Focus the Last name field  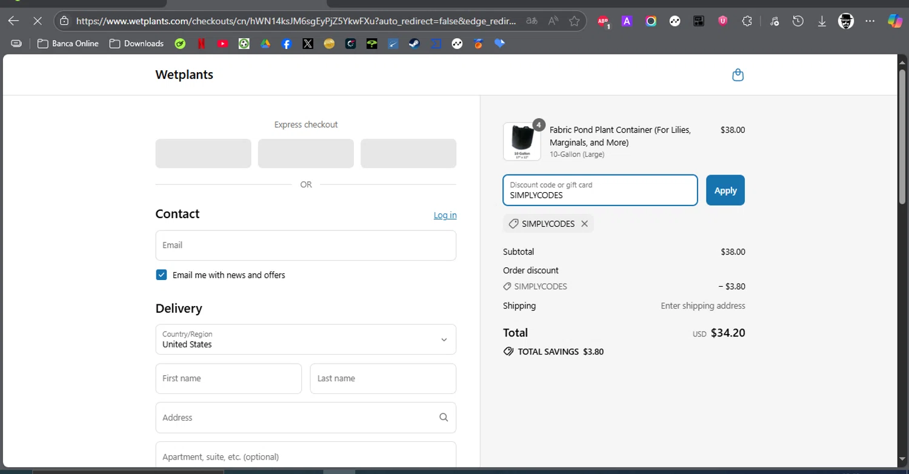[383, 379]
